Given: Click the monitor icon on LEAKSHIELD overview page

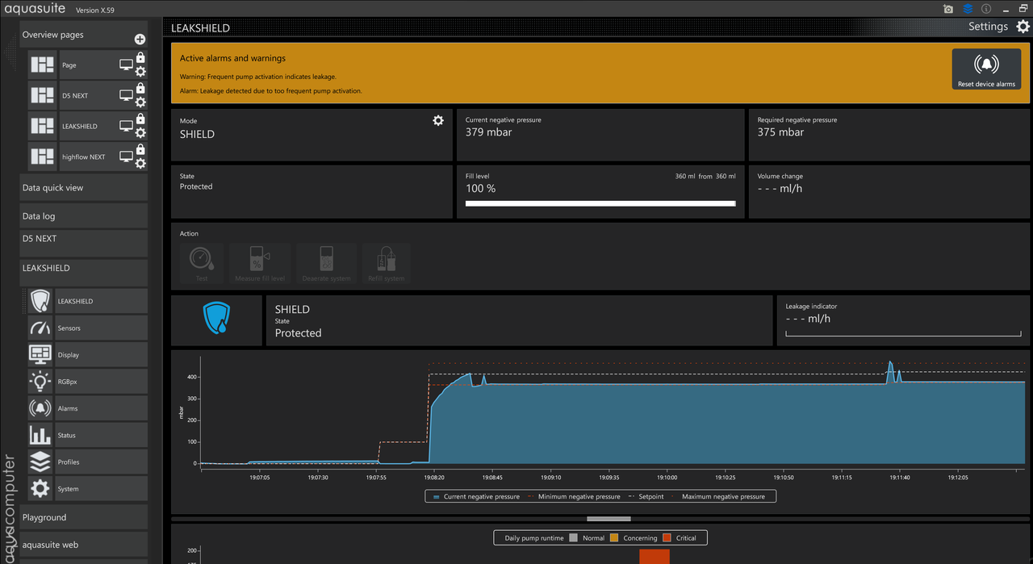Looking at the screenshot, I should (x=126, y=126).
